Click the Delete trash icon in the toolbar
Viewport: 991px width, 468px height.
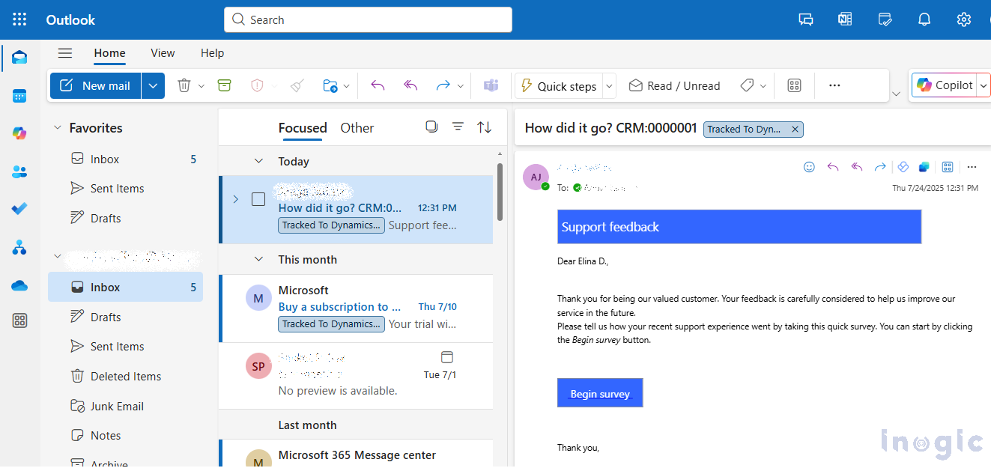[x=184, y=86]
